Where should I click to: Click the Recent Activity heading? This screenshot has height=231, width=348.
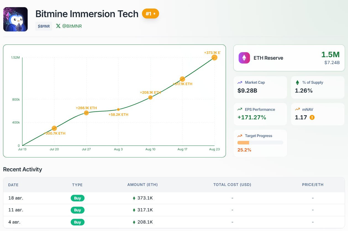click(x=23, y=169)
